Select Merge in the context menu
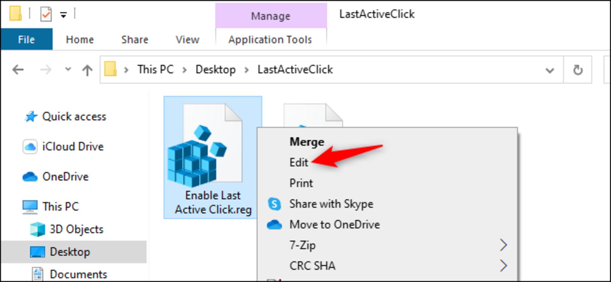The image size is (611, 282). (x=307, y=142)
